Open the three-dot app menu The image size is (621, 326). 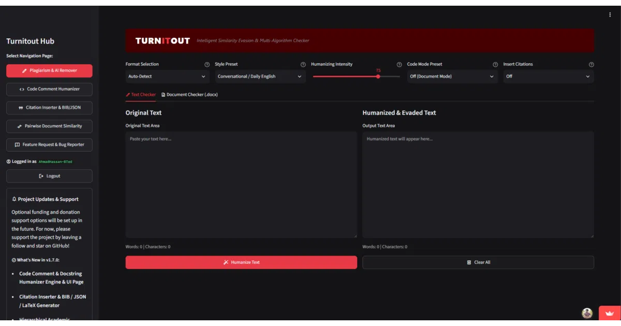pyautogui.click(x=610, y=15)
